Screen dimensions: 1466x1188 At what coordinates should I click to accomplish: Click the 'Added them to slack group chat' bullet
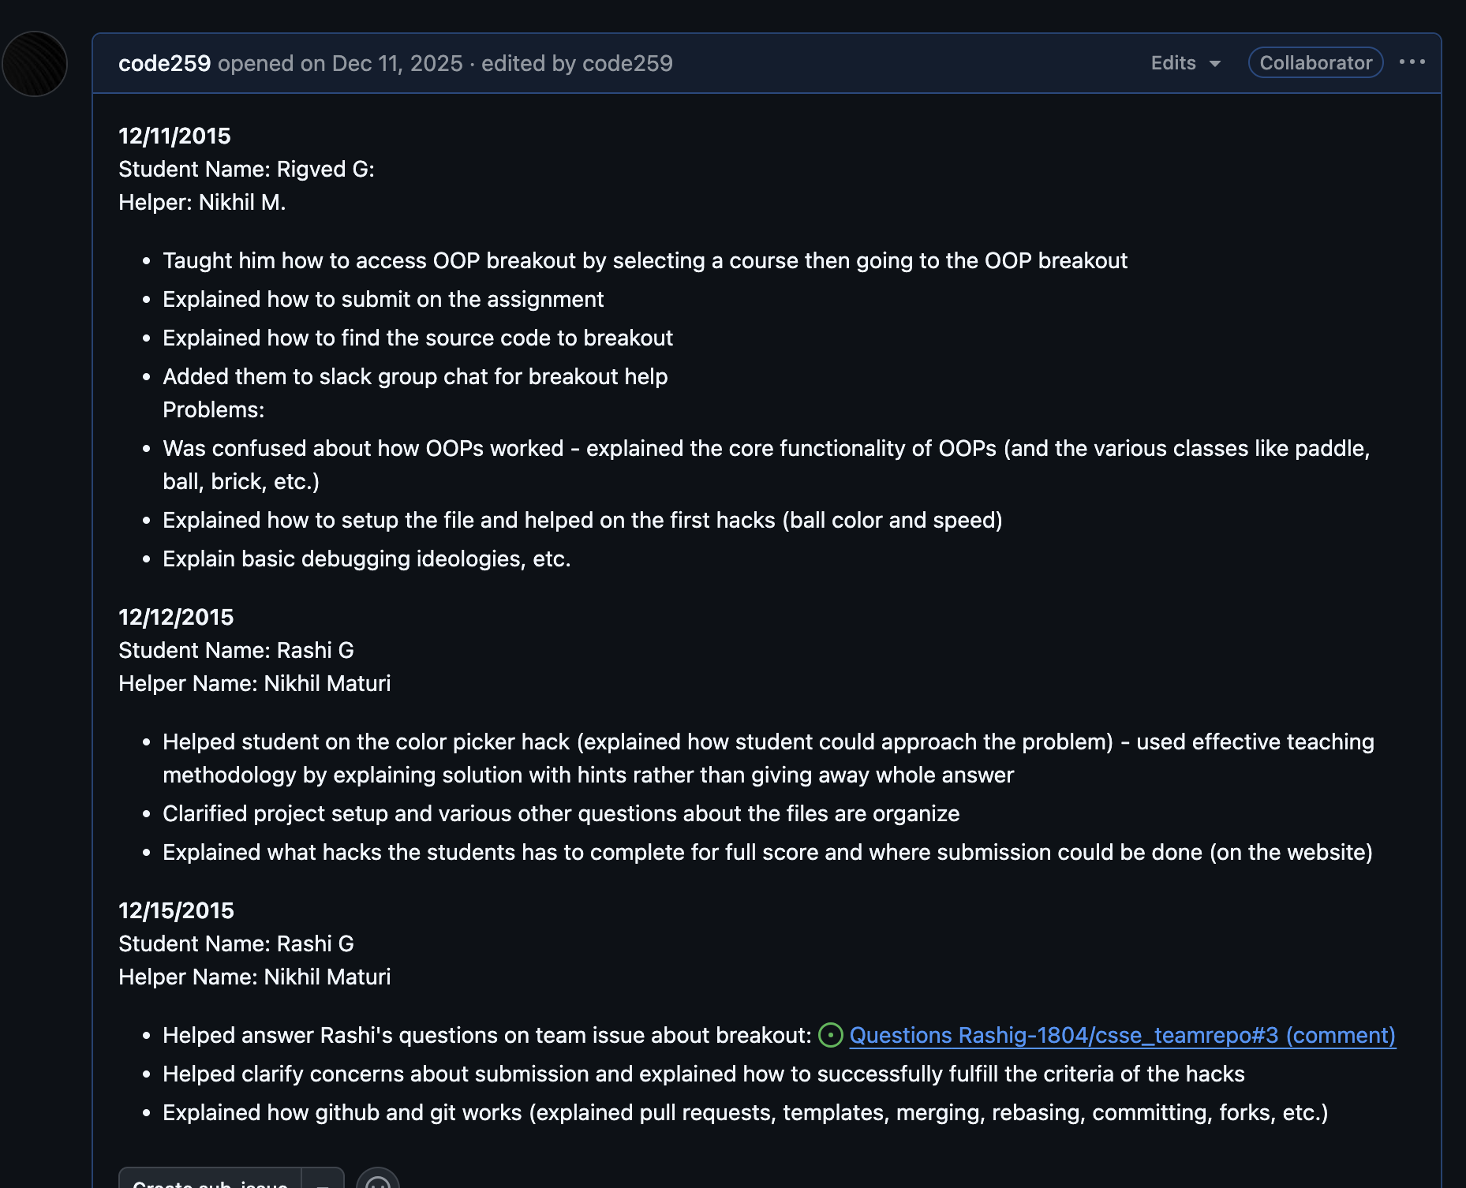(415, 376)
